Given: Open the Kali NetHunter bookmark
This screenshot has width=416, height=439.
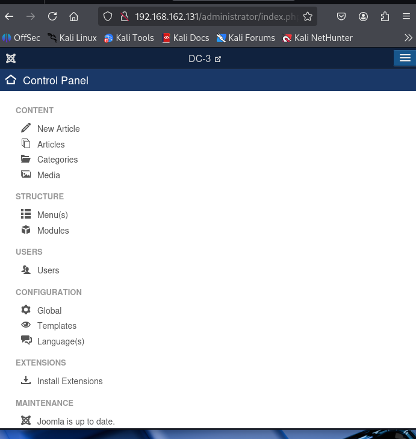Looking at the screenshot, I should tap(317, 38).
